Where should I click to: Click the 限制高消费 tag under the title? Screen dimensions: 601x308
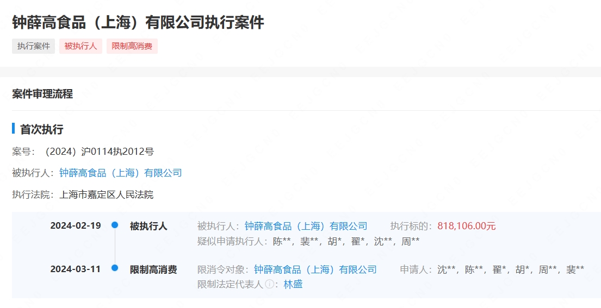point(132,46)
